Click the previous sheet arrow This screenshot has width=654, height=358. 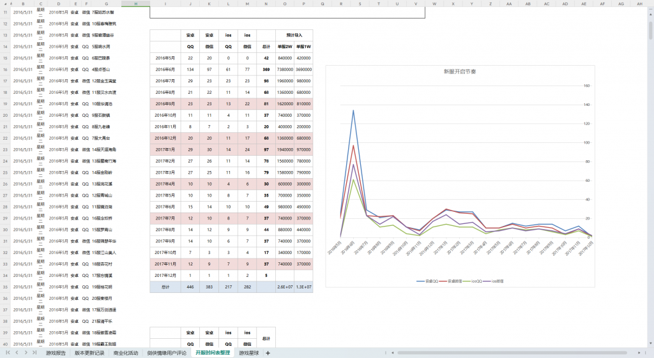[x=17, y=353]
